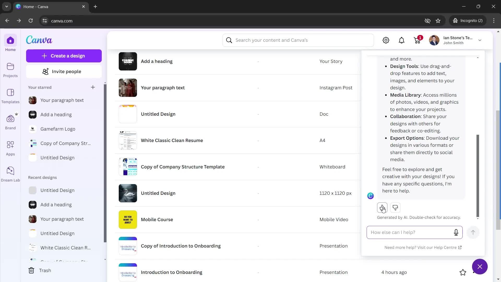Bookmark this page with the star icon

pyautogui.click(x=438, y=21)
